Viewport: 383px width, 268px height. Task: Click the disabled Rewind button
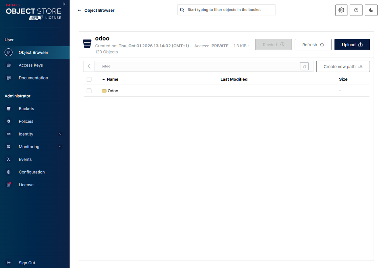(x=273, y=45)
